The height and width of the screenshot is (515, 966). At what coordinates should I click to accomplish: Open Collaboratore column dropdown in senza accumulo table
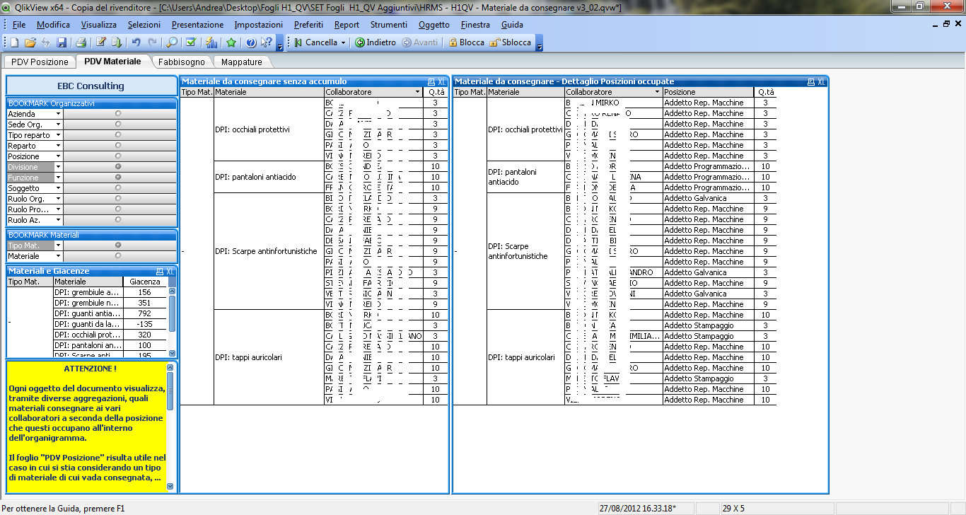coord(417,92)
